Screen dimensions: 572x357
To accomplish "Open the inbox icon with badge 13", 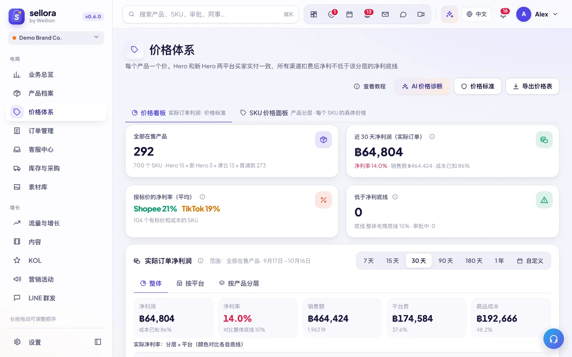I will 367,14.
